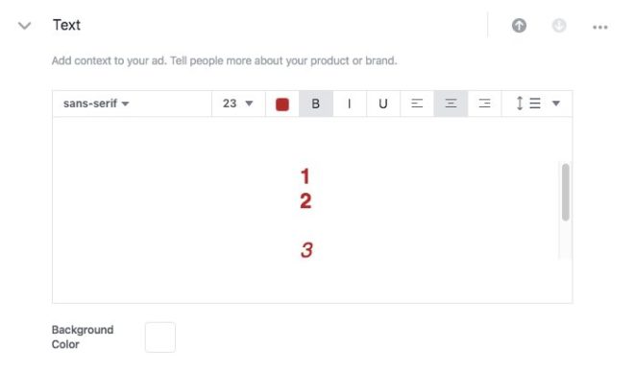Open the three-dots more options menu
This screenshot has width=634, height=371.
click(x=600, y=27)
